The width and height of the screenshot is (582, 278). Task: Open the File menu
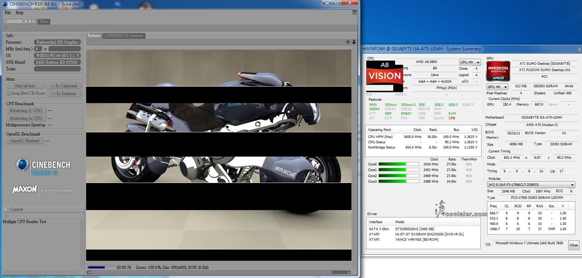coord(8,13)
